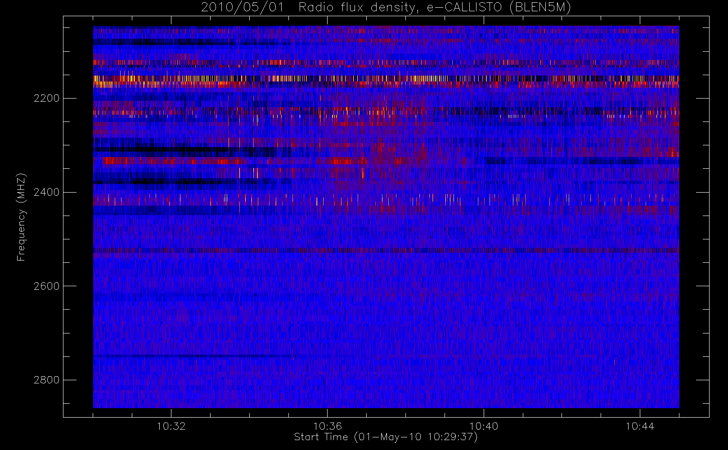Click the 10:44 time tick label

pos(640,426)
